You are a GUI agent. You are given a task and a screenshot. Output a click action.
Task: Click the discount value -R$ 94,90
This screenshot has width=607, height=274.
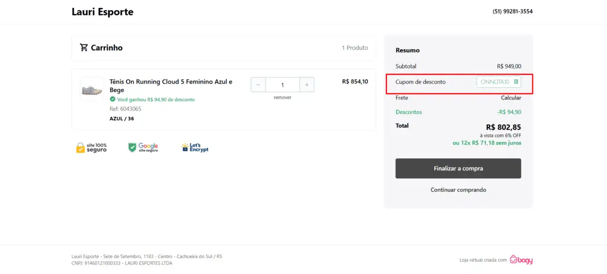(x=509, y=112)
